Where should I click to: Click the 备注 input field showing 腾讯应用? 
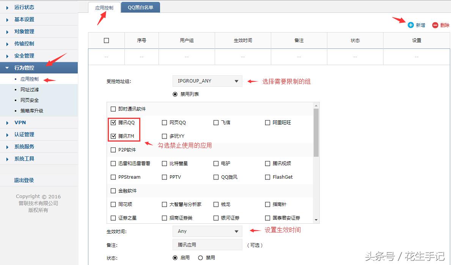[207, 245]
